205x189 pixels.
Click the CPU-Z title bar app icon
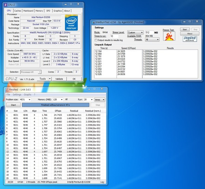(5, 5)
